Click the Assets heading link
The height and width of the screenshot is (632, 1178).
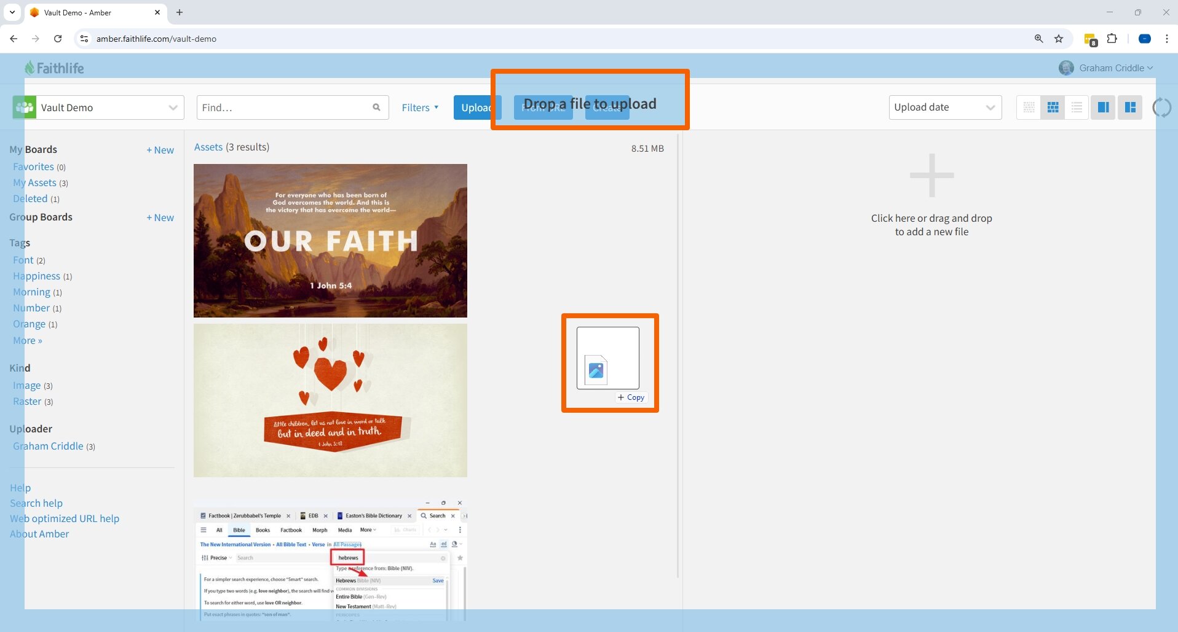click(208, 147)
